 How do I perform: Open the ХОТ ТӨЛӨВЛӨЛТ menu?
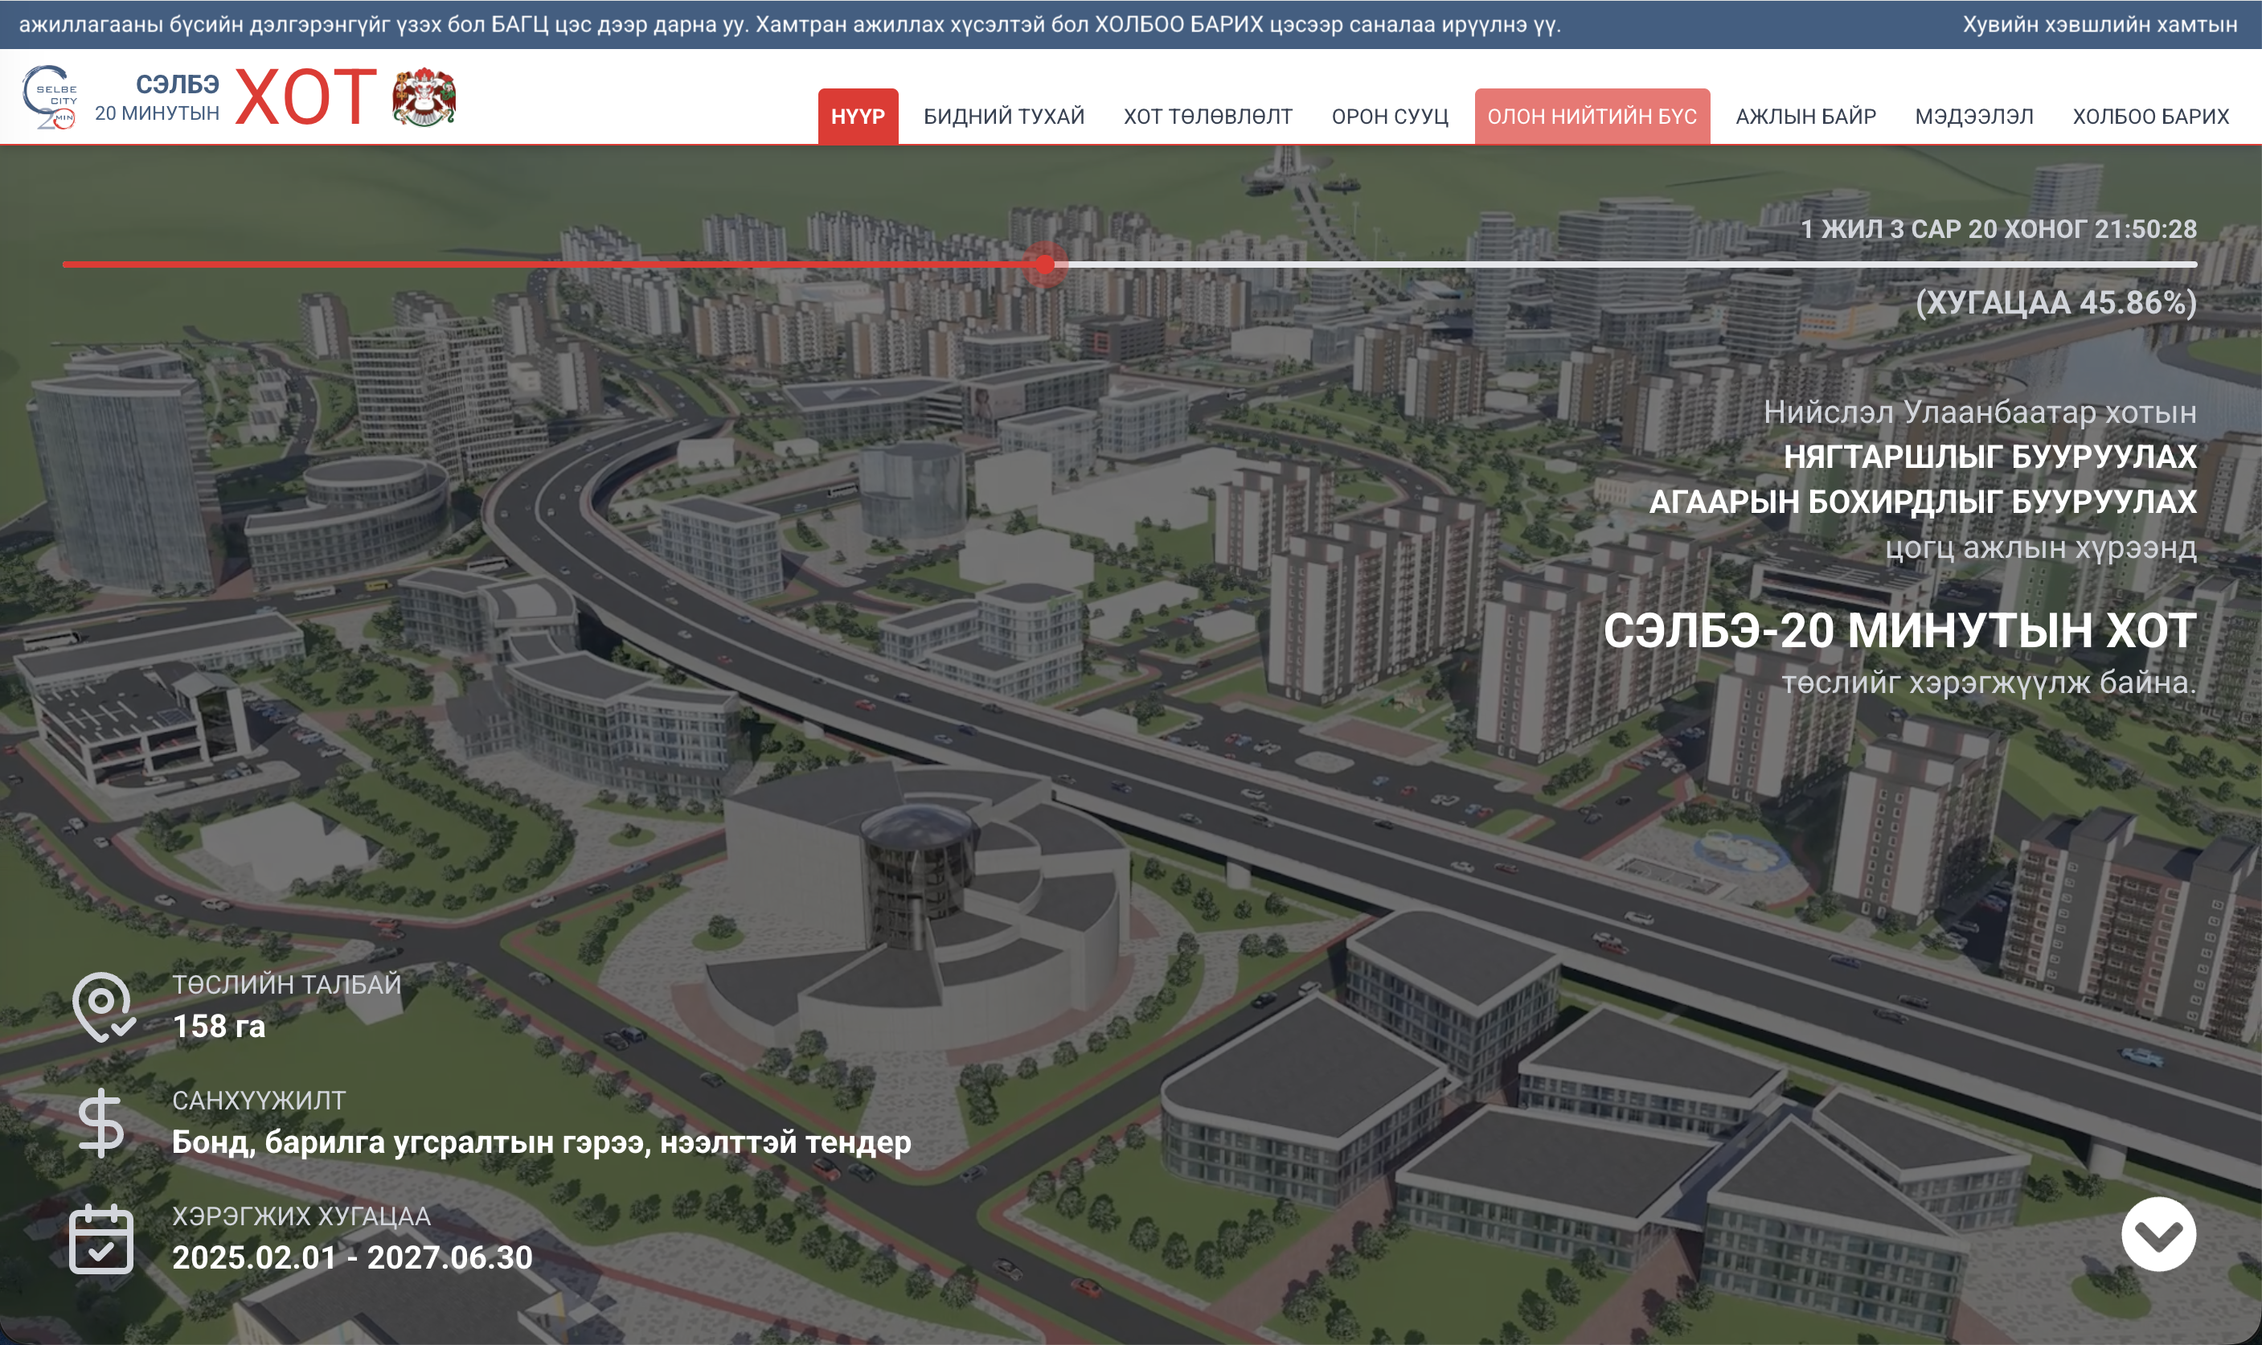pos(1207,116)
